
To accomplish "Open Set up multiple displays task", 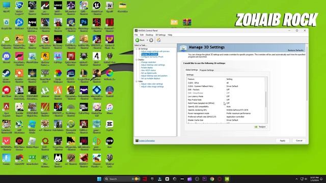I will pyautogui.click(x=151, y=78).
